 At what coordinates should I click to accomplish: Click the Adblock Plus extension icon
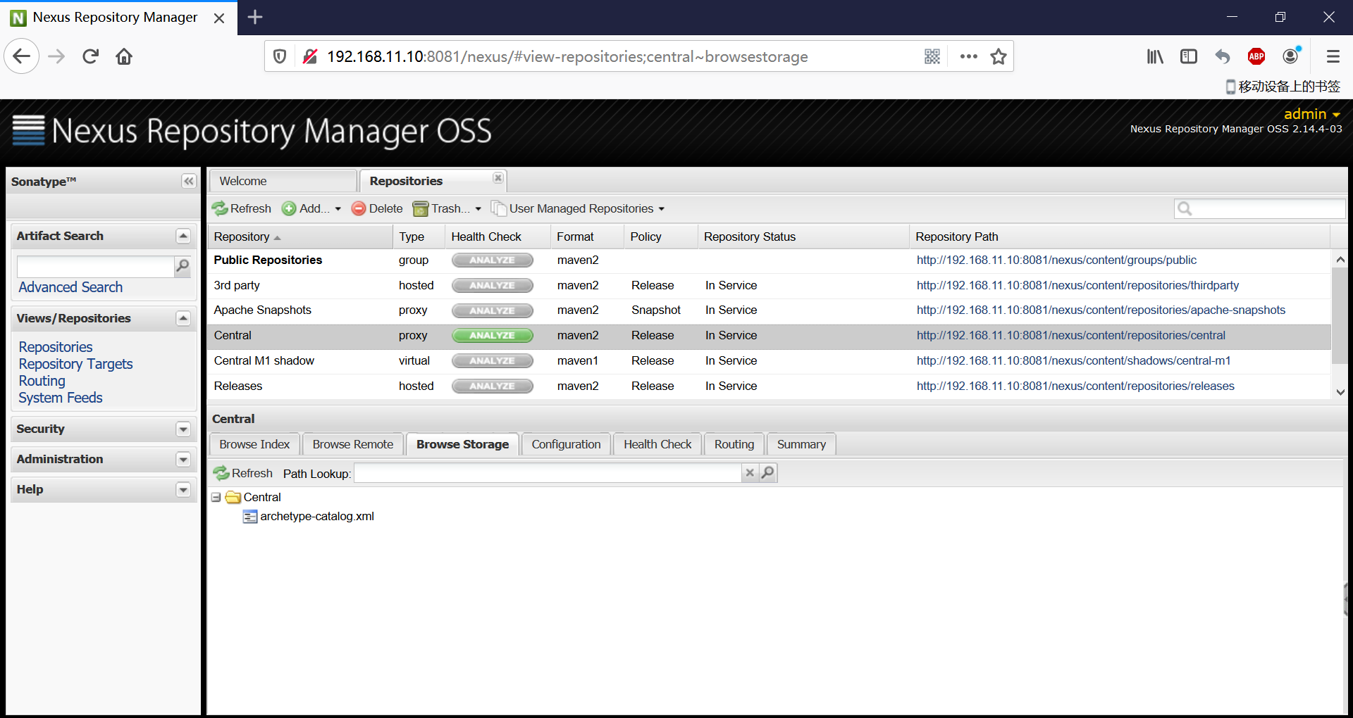(x=1256, y=56)
